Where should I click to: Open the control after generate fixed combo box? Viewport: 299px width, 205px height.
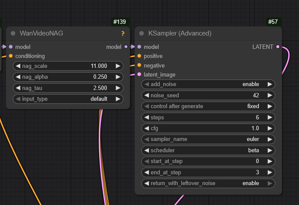click(208, 106)
